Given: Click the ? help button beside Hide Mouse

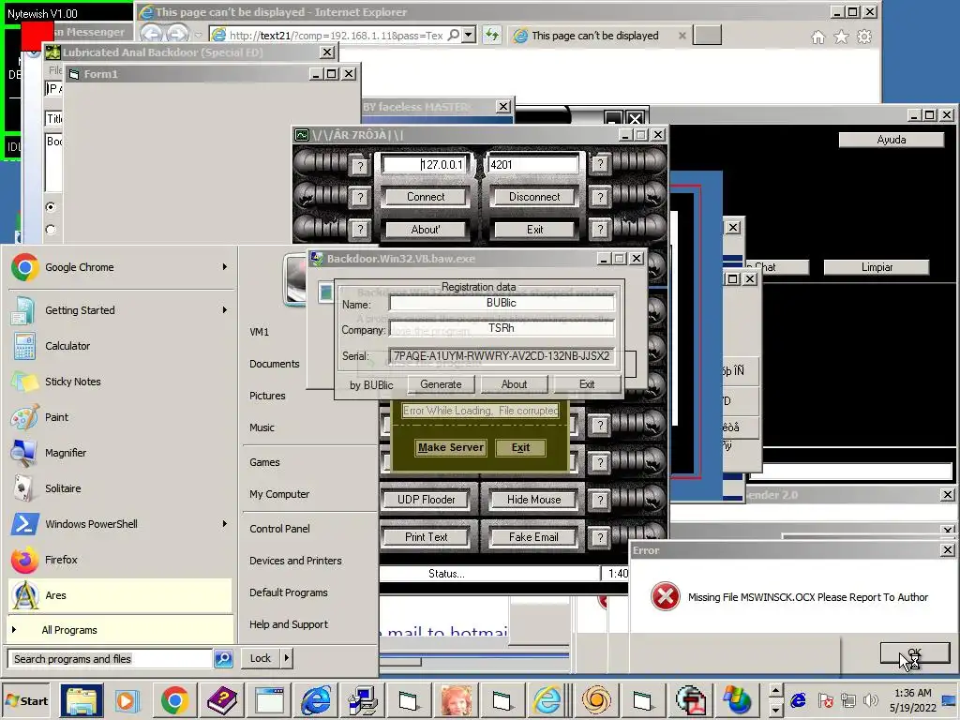Looking at the screenshot, I should 601,501.
